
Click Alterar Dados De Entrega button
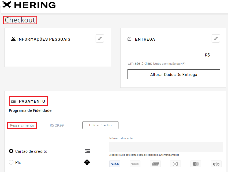174,74
